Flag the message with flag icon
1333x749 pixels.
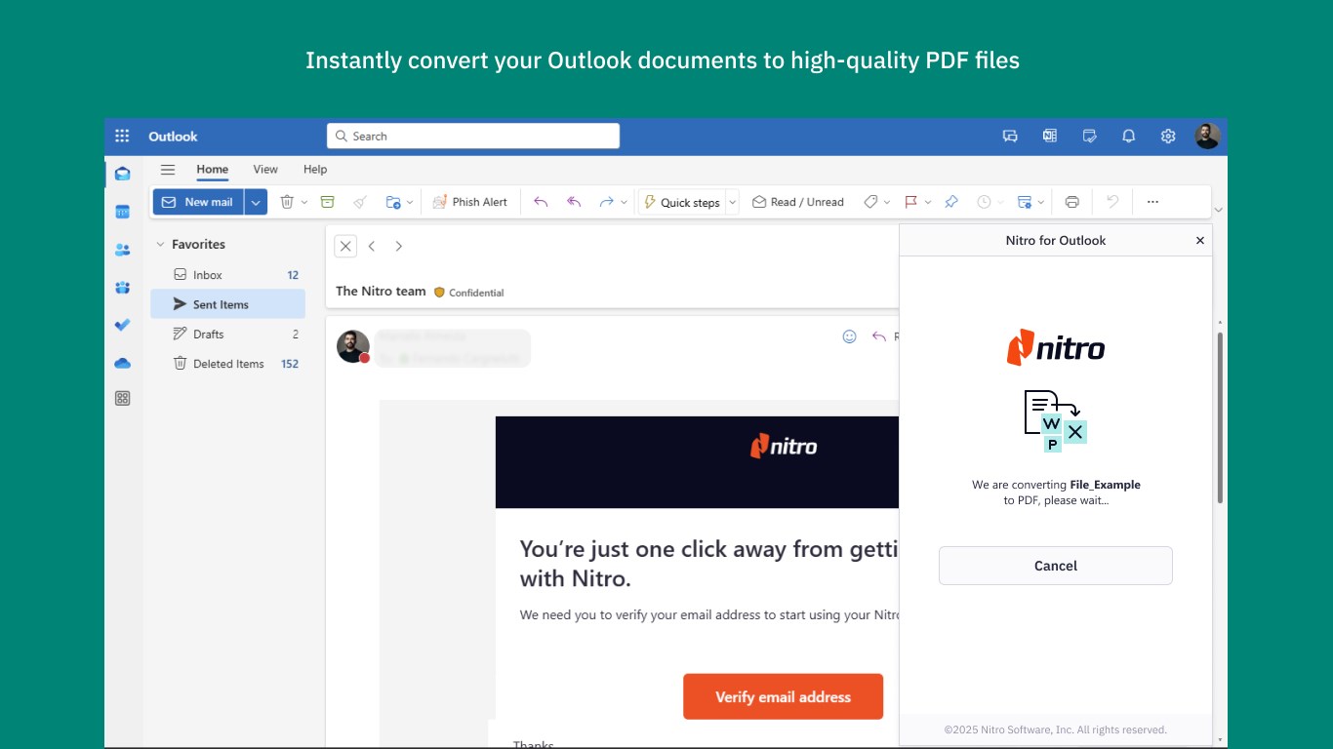(910, 202)
